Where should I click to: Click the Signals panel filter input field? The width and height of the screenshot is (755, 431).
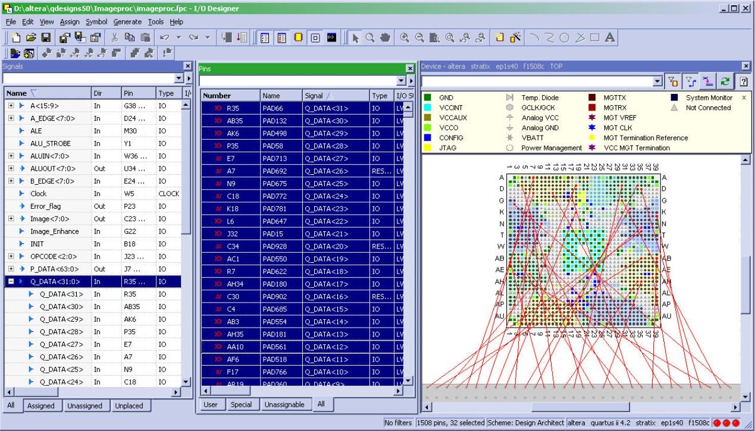pos(88,78)
